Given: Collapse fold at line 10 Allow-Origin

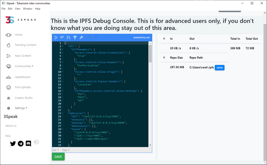Looking at the screenshot, I should 63,72.
